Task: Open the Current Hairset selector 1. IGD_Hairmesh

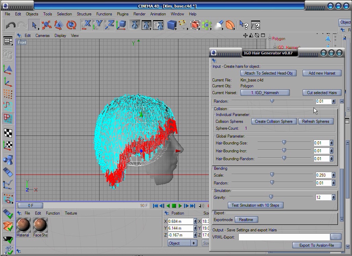Action: coord(265,93)
